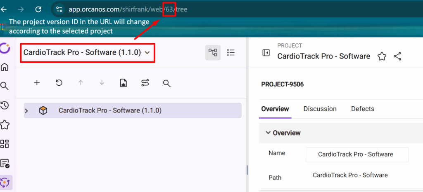Switch to the Discussion tab
This screenshot has height=192, width=423.
pos(320,109)
